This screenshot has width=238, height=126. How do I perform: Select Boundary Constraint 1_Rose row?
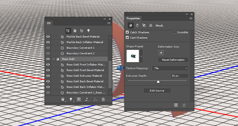[x=86, y=93]
